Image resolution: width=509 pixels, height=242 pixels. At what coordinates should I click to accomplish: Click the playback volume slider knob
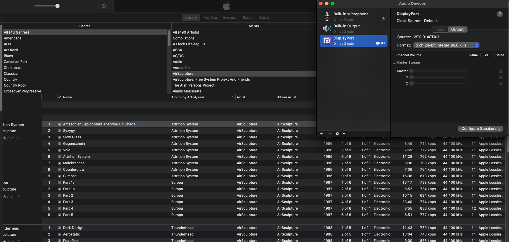tap(58, 6)
